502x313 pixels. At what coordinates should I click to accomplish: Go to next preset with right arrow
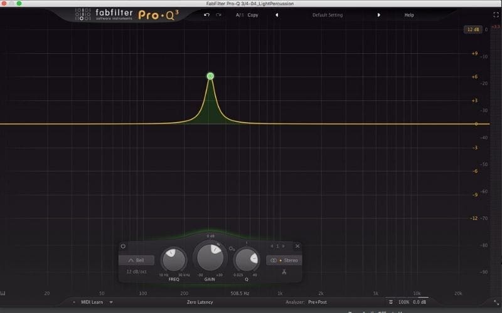tap(379, 15)
